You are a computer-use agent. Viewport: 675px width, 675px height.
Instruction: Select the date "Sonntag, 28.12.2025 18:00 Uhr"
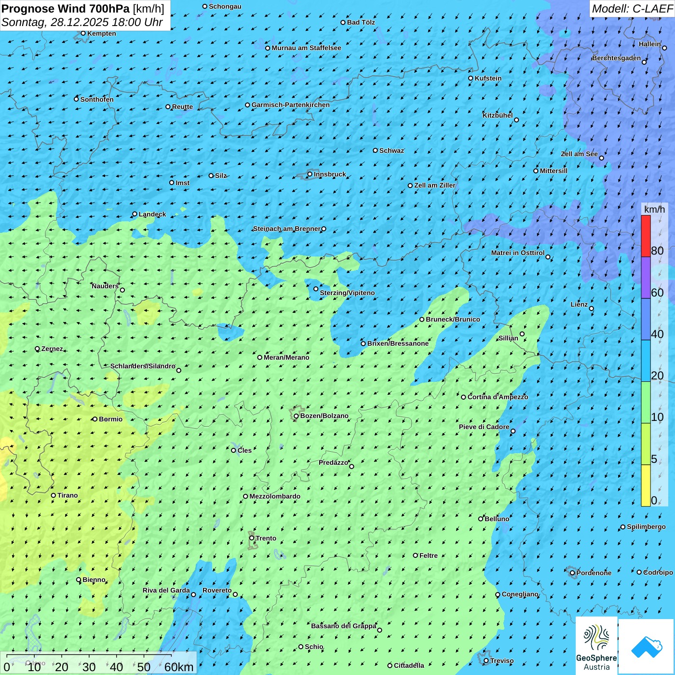pyautogui.click(x=82, y=22)
